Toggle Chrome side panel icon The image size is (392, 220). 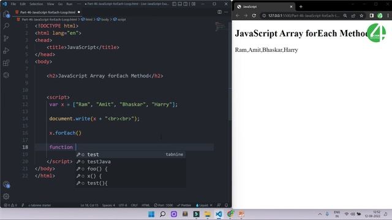coord(372,15)
